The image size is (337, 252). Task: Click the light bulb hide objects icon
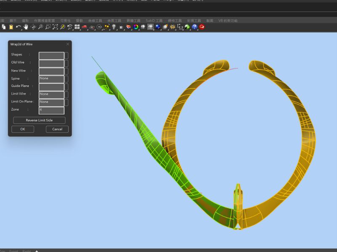[113, 27]
